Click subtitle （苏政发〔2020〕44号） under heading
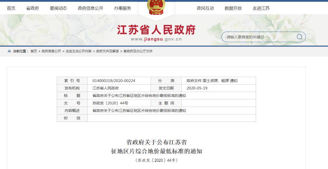This screenshot has height=169, width=328. coord(156,160)
